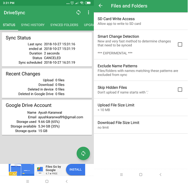Open the SYNC HISTORY tab

coord(33,25)
